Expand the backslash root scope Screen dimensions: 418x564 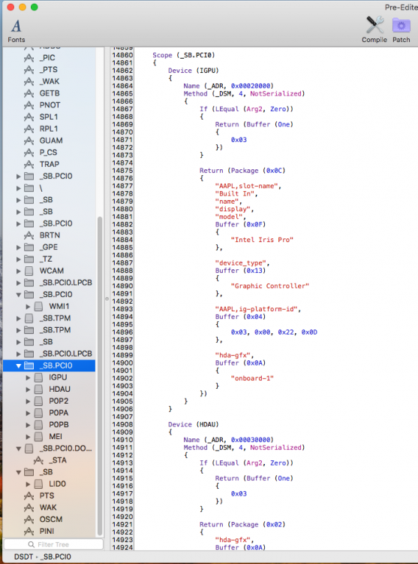(x=18, y=188)
